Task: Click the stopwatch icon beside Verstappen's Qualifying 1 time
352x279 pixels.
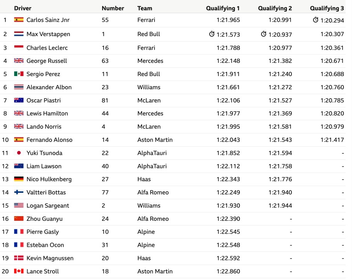Action: tap(212, 34)
